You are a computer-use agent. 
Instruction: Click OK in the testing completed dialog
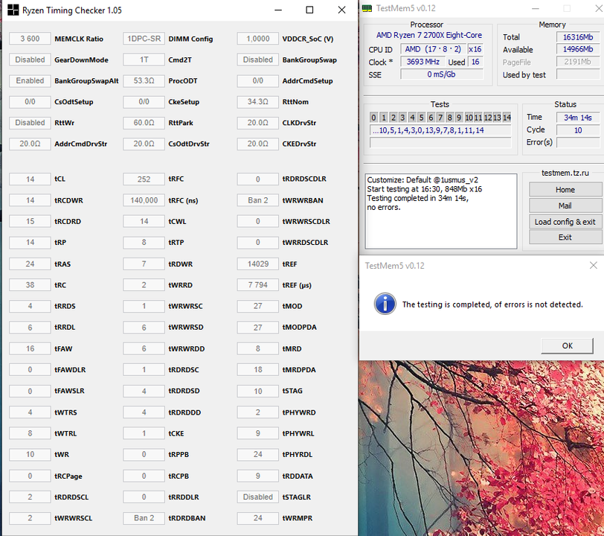point(567,346)
